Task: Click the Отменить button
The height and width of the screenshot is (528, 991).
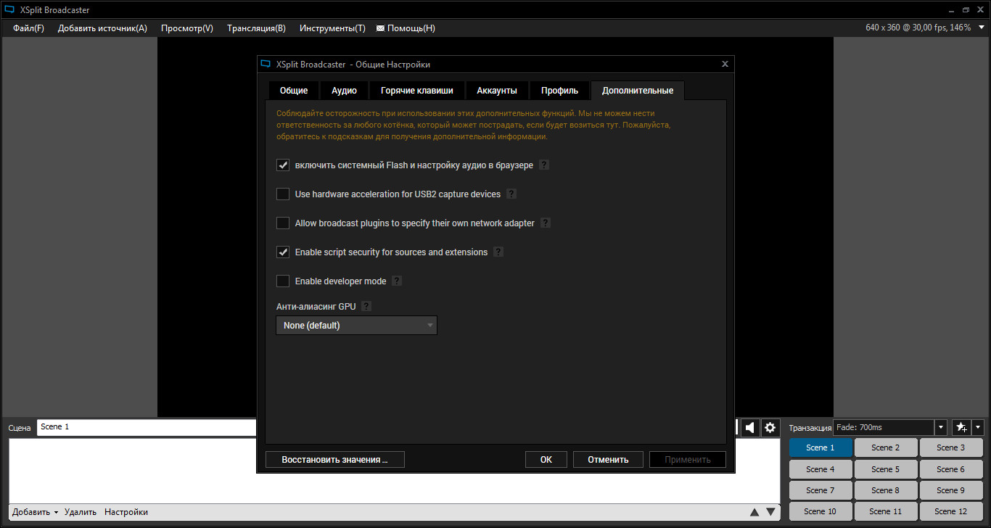Action: pyautogui.click(x=608, y=459)
